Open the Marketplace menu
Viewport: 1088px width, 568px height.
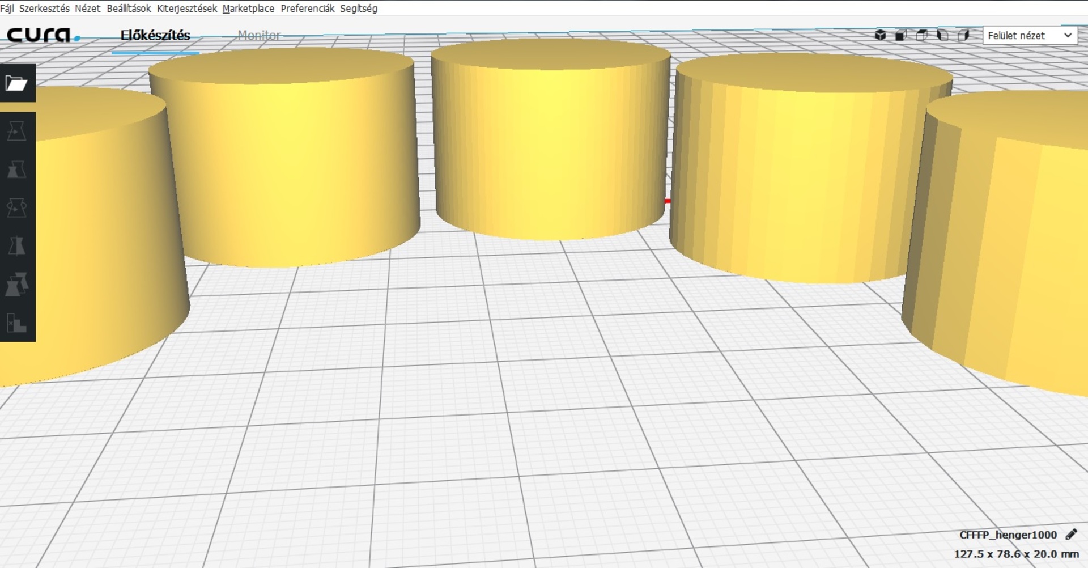(248, 9)
